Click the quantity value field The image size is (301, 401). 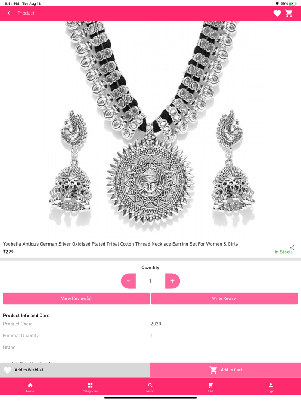tap(150, 281)
